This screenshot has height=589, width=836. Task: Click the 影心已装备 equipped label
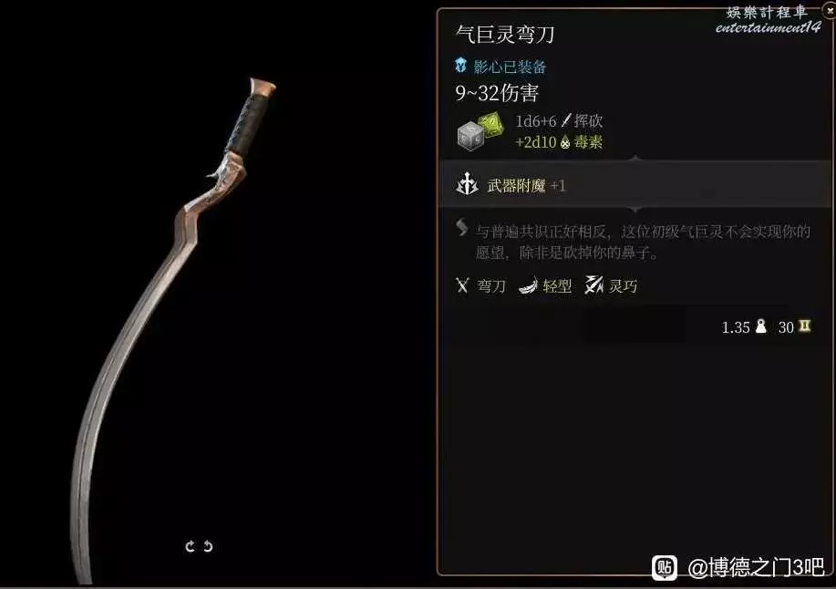(x=510, y=67)
